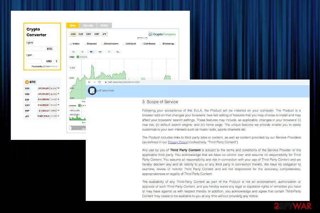Expand the JPY price row arrow
Screen dimensions: 320x213
click(x=59, y=116)
